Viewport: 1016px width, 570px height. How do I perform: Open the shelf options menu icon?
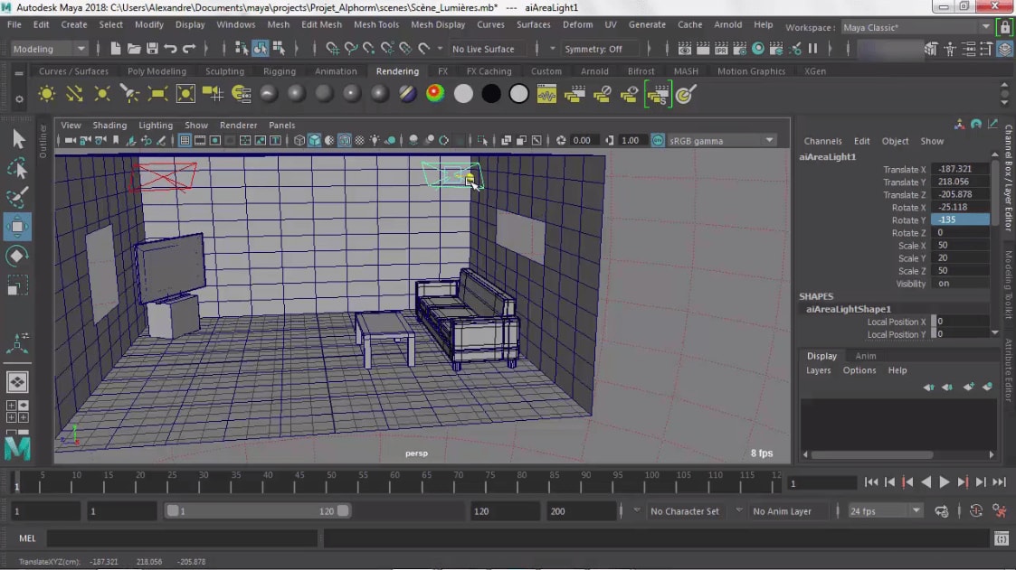click(x=19, y=99)
